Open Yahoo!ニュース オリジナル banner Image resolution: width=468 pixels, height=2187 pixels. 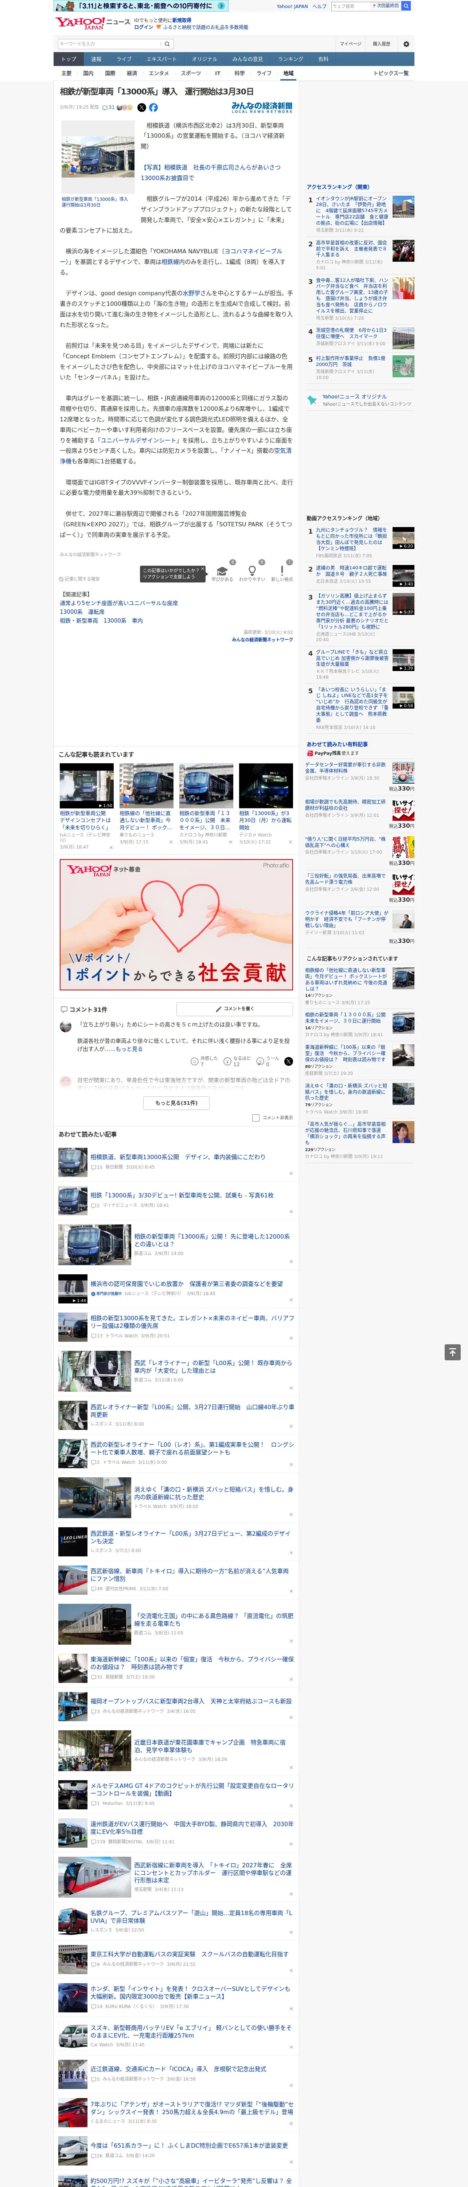click(x=359, y=400)
